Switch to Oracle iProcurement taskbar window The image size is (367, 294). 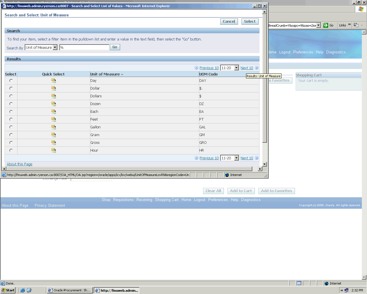pos(69,290)
